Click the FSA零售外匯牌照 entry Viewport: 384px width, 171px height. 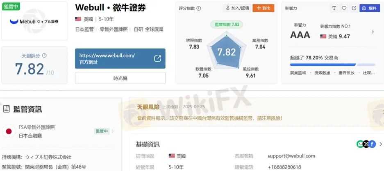click(37, 127)
